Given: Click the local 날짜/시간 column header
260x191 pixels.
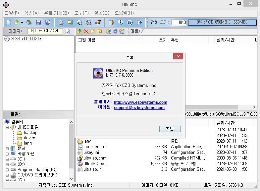Looking at the screenshot, I should [234, 123].
